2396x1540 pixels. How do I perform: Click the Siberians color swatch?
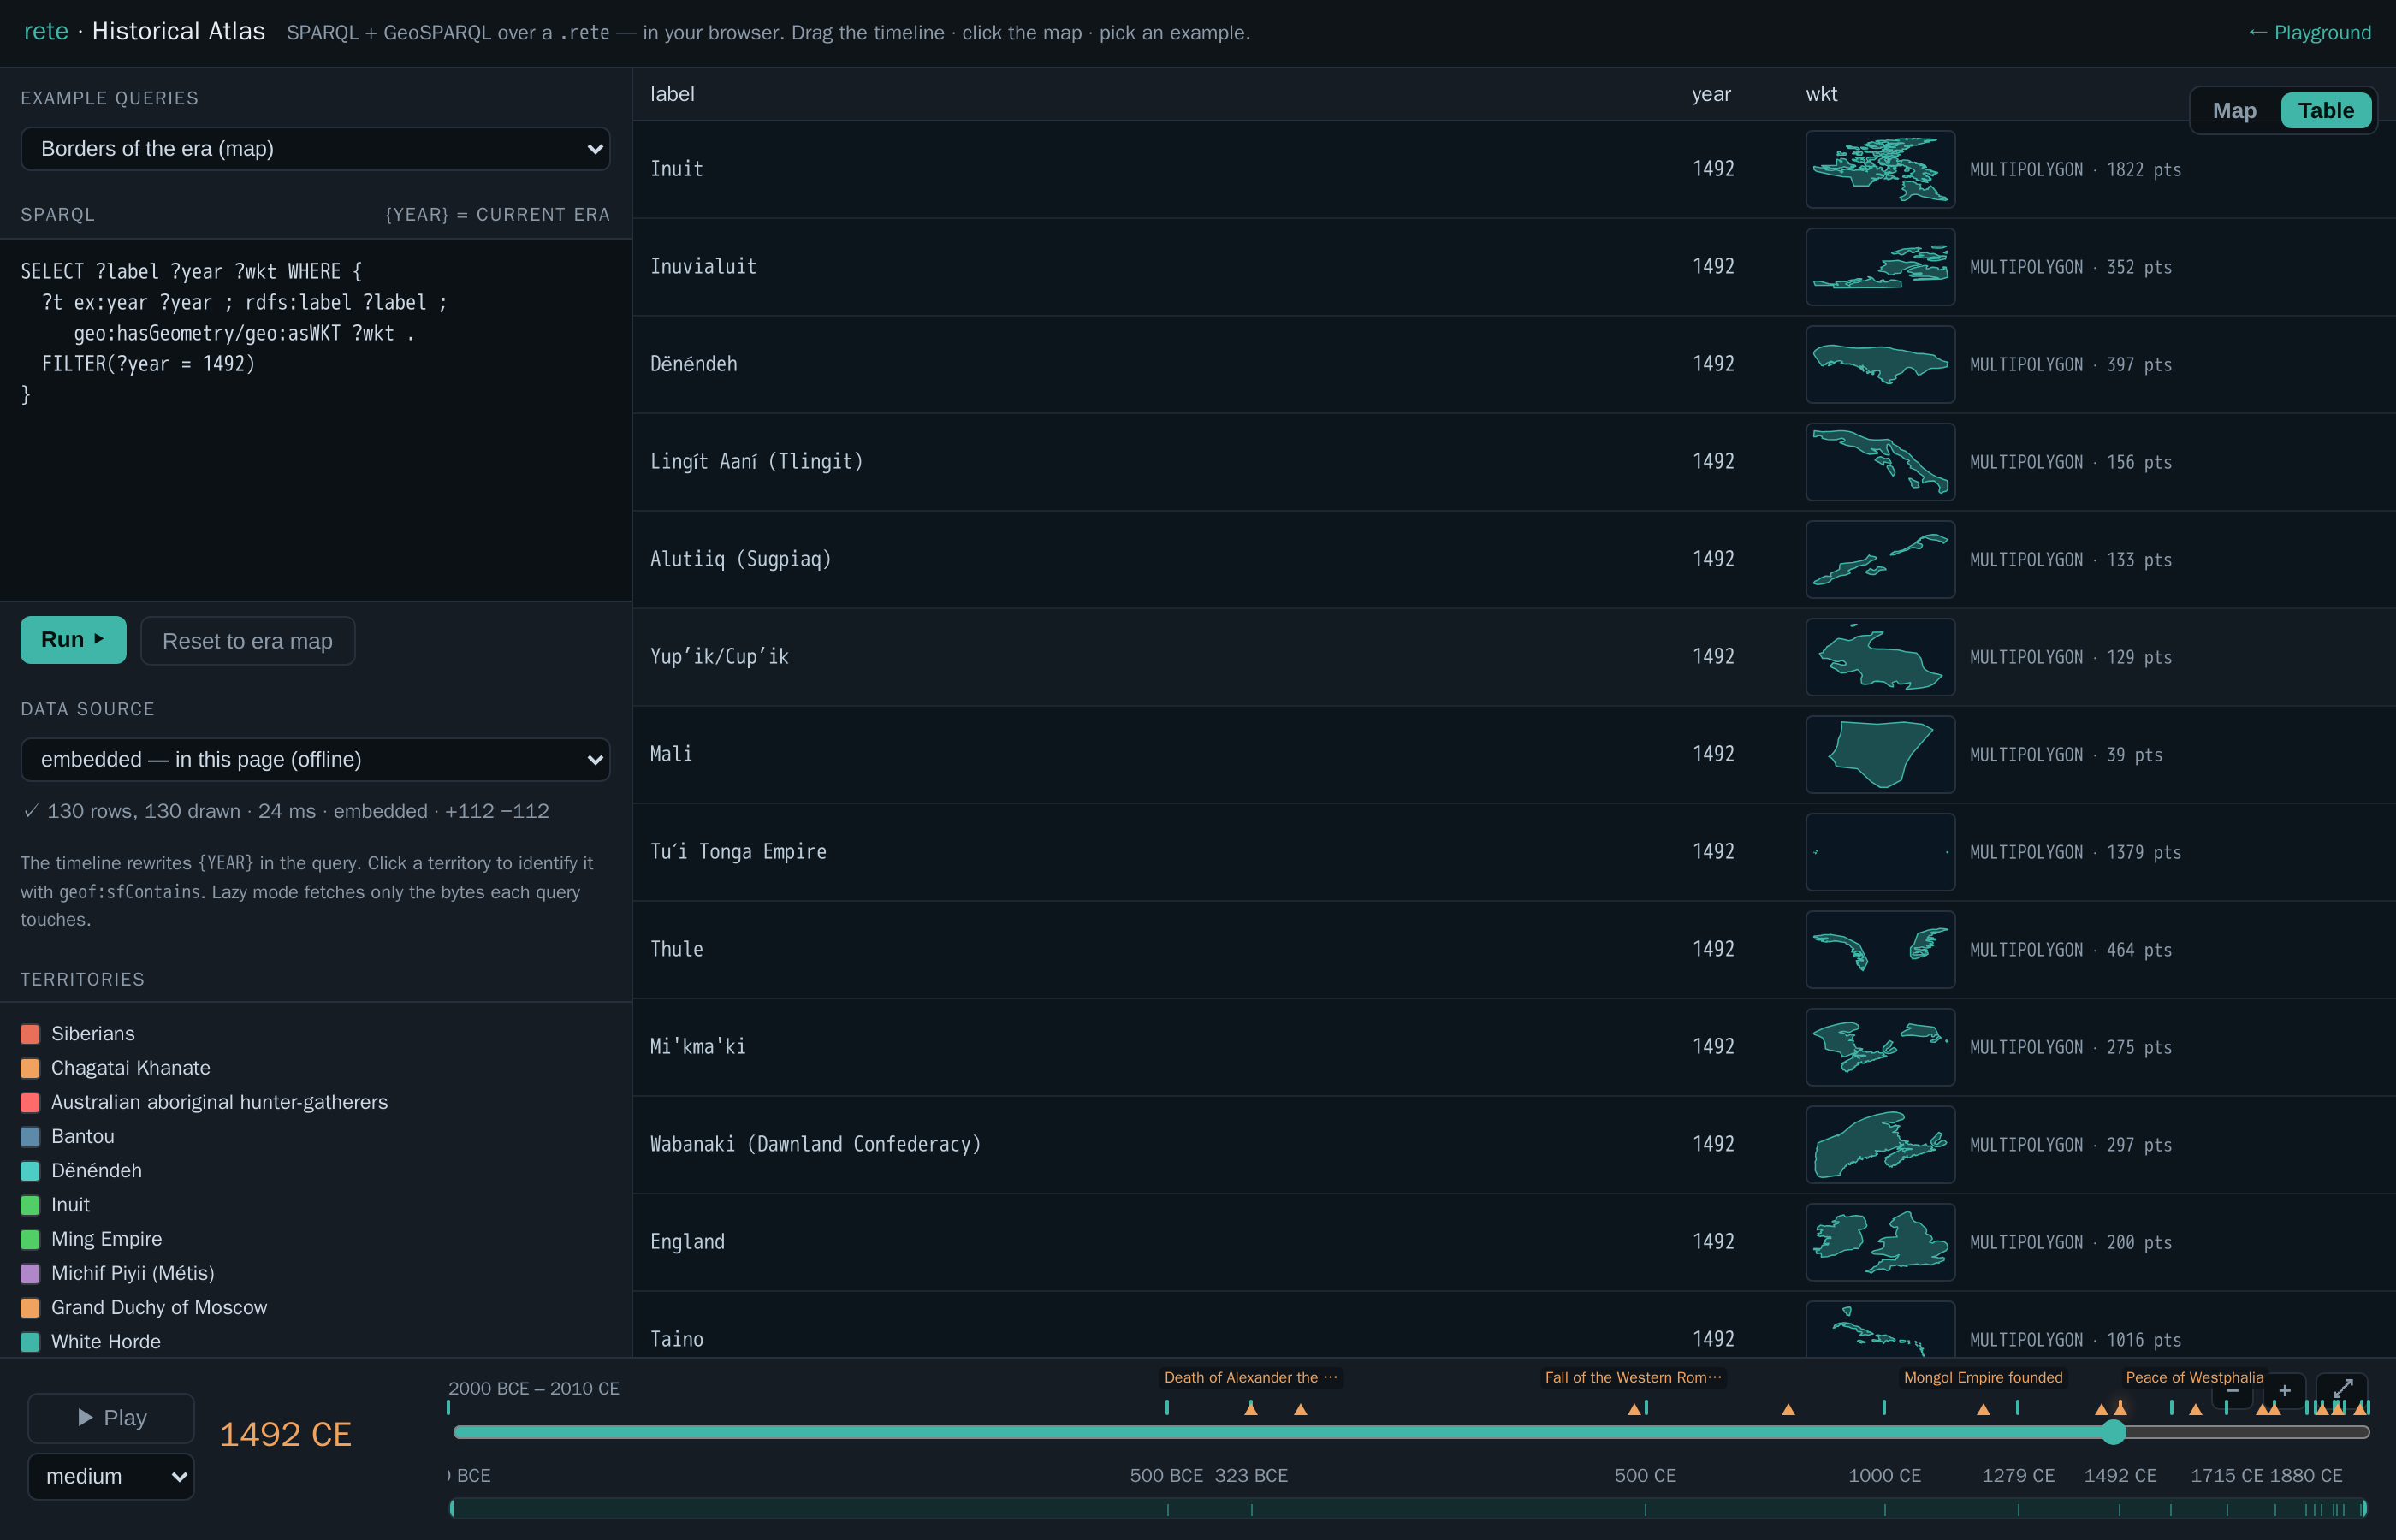(x=30, y=1034)
